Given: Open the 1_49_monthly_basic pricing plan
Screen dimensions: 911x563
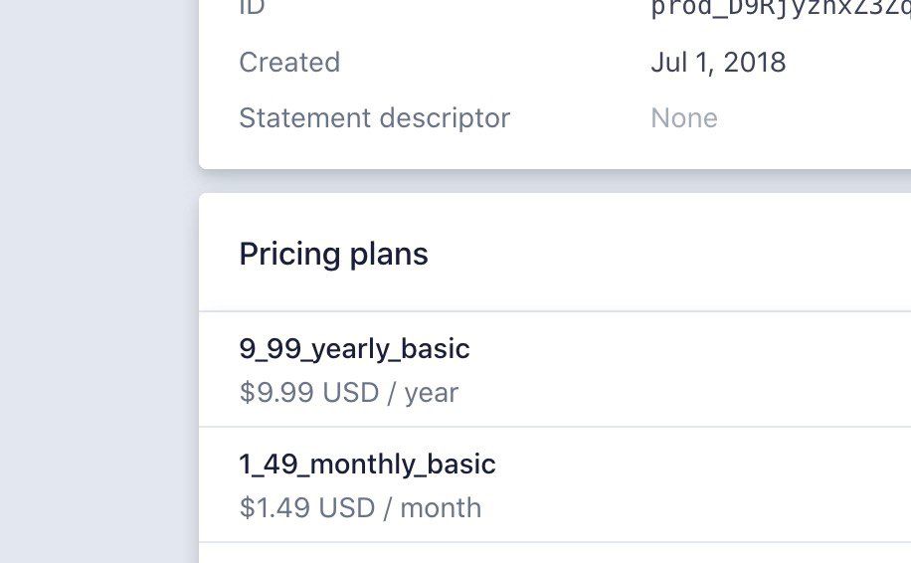Looking at the screenshot, I should (367, 465).
